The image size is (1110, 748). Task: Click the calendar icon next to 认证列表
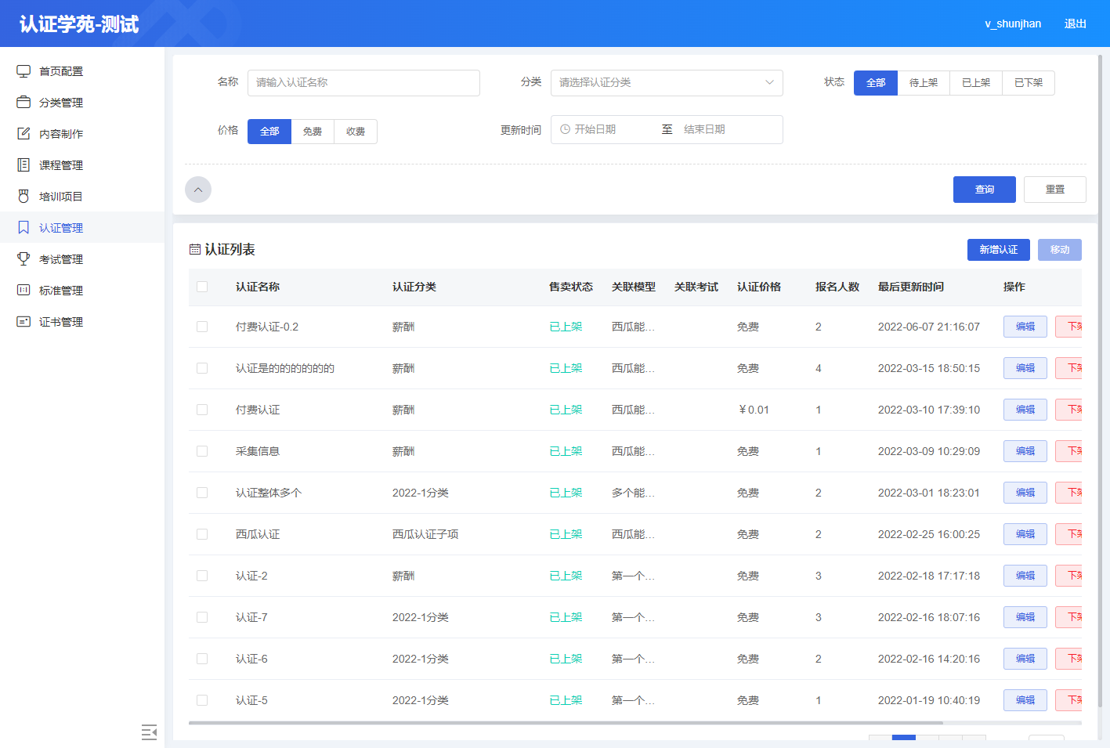click(x=195, y=250)
